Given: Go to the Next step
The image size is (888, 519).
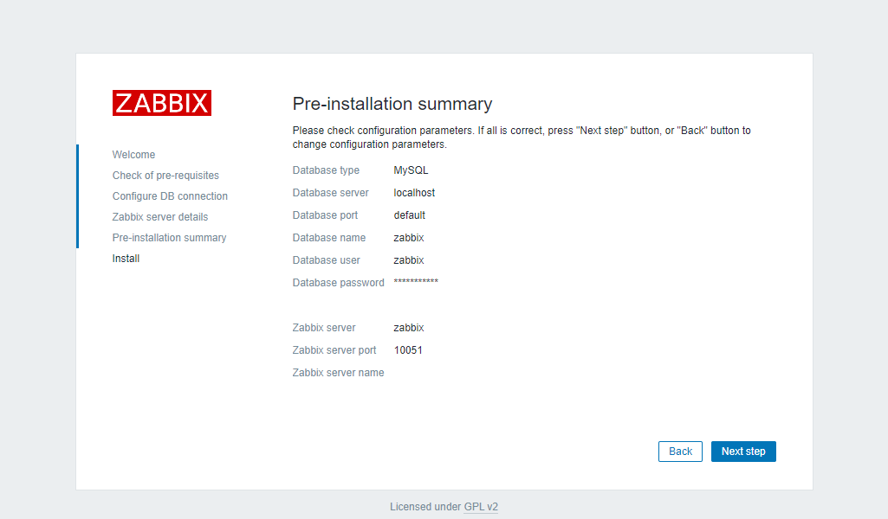Looking at the screenshot, I should tap(743, 452).
